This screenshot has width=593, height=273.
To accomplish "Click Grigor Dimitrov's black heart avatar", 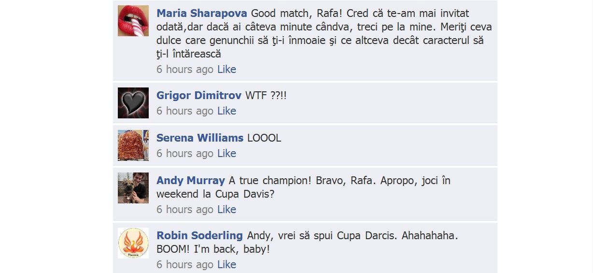I will (133, 103).
